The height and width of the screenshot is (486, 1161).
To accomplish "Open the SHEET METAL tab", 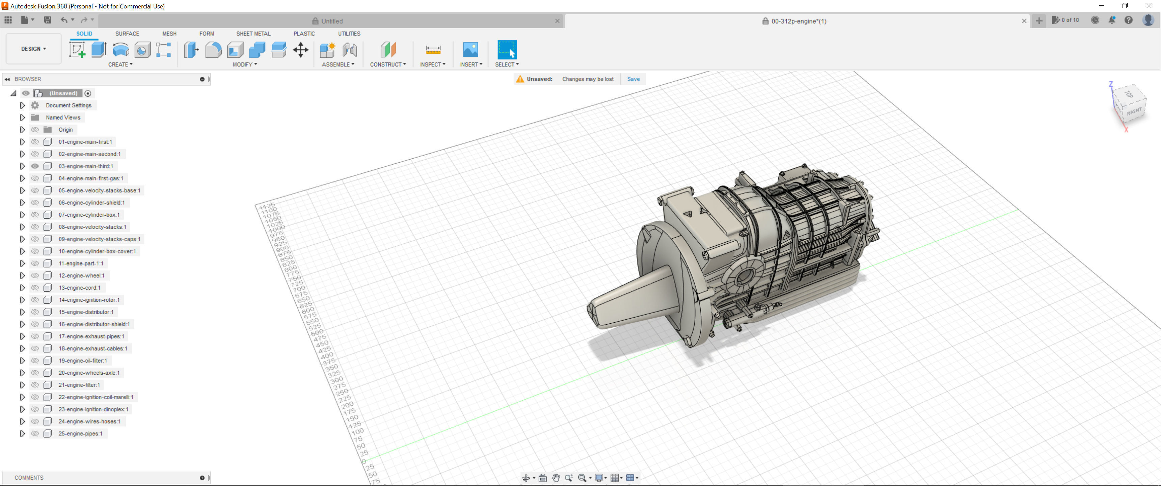I will coord(253,34).
